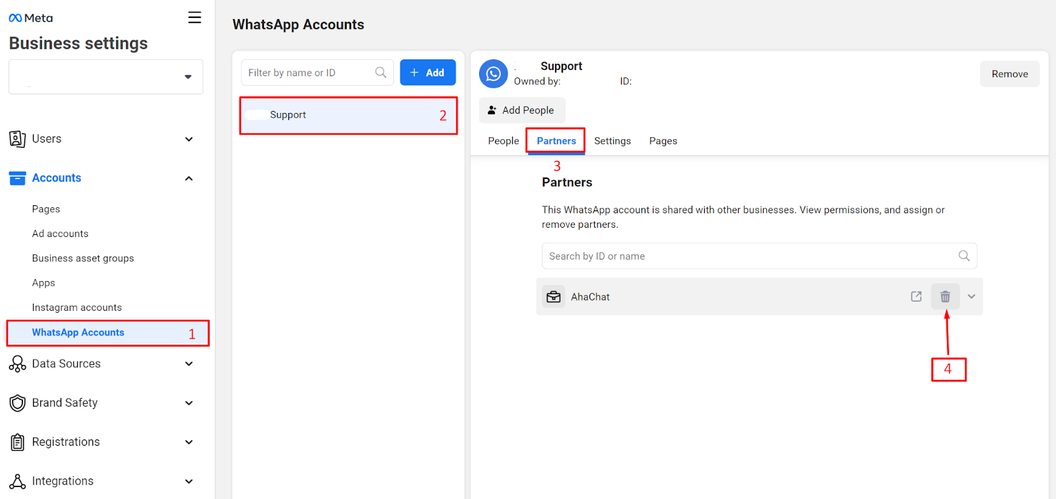Open the Pages tab

pyautogui.click(x=663, y=141)
